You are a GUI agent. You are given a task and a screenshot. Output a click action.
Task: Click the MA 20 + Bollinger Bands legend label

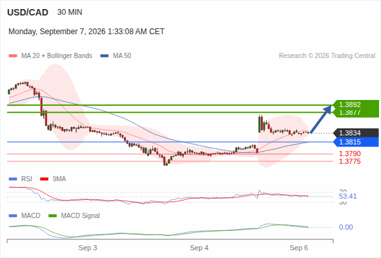[57, 56]
